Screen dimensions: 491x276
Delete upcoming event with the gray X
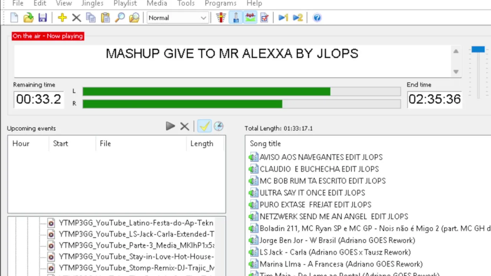[x=185, y=126]
